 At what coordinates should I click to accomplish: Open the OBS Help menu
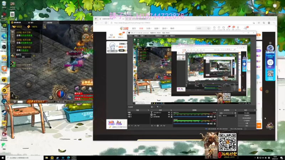tap(172, 36)
